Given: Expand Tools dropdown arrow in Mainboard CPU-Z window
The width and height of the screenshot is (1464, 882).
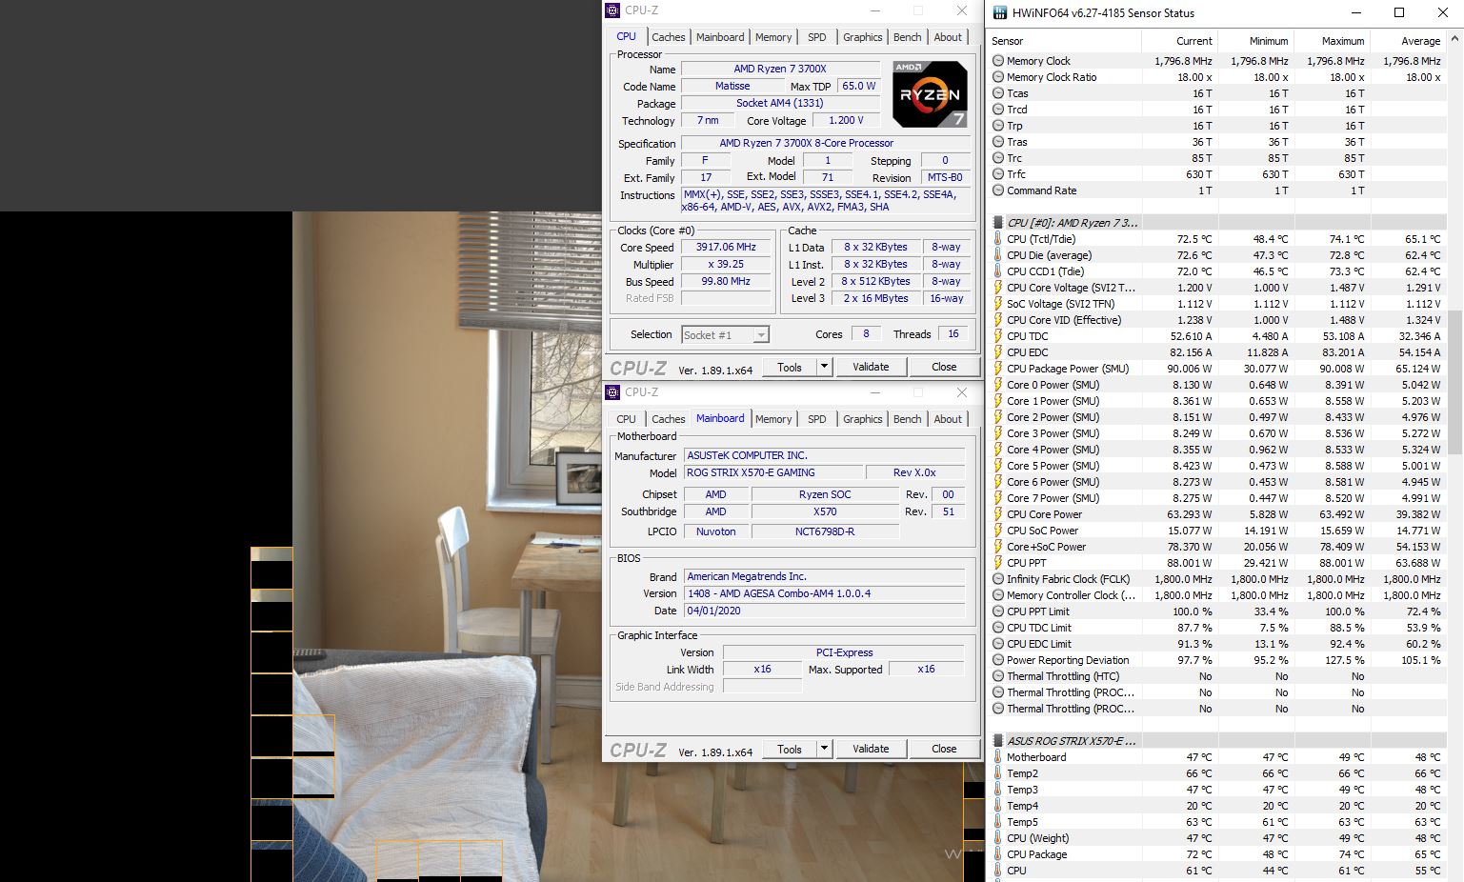Looking at the screenshot, I should tap(824, 749).
